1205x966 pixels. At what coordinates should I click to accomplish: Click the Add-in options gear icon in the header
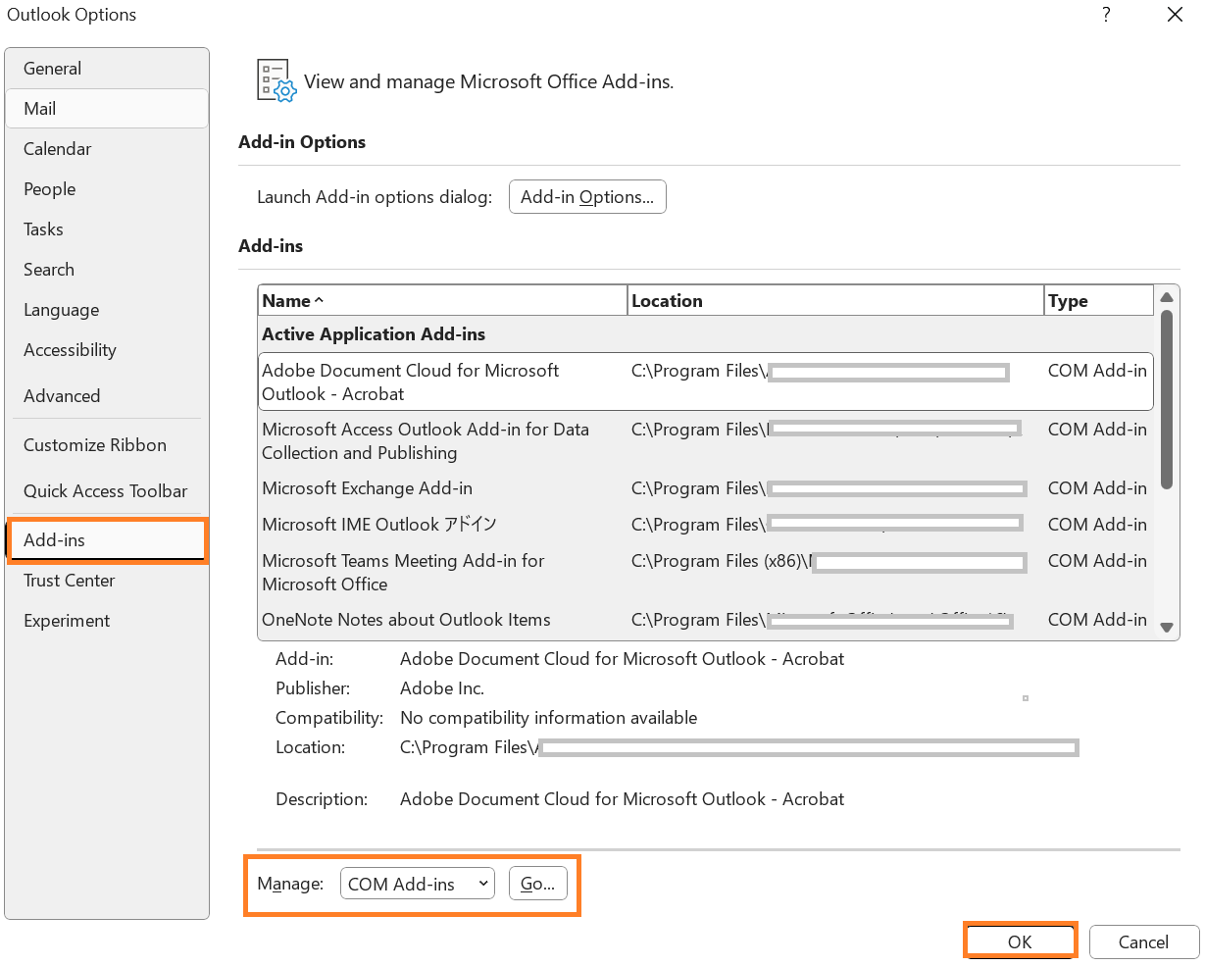pos(276,80)
